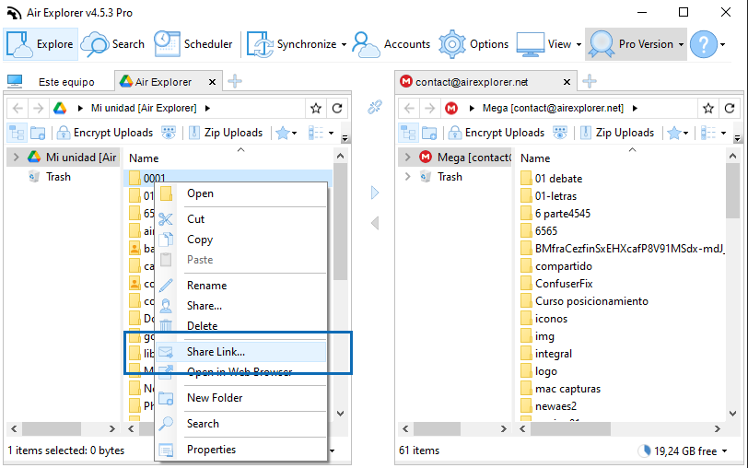Select the Curso posicionamiento folder
748x468 pixels.
585,301
